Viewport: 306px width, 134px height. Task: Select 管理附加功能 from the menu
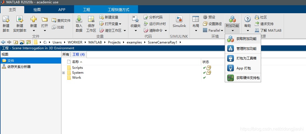[x=243, y=49]
